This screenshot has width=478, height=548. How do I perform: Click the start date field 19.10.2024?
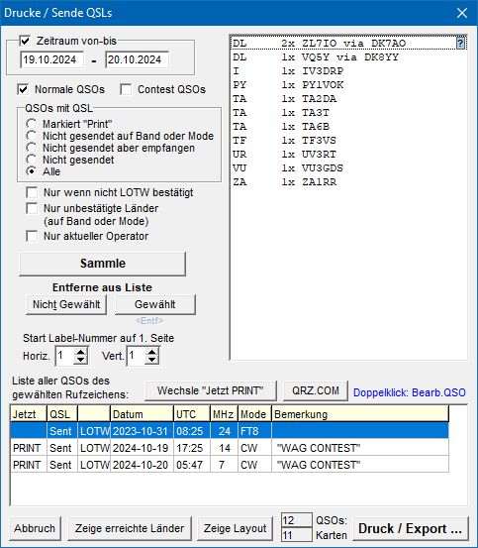(x=52, y=59)
